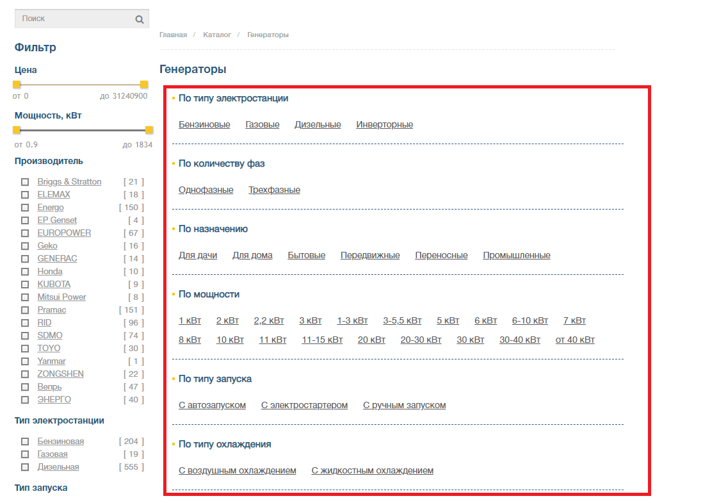The height and width of the screenshot is (503, 719).
Task: Check the Briggs & Stratton checkbox
Action: [25, 182]
